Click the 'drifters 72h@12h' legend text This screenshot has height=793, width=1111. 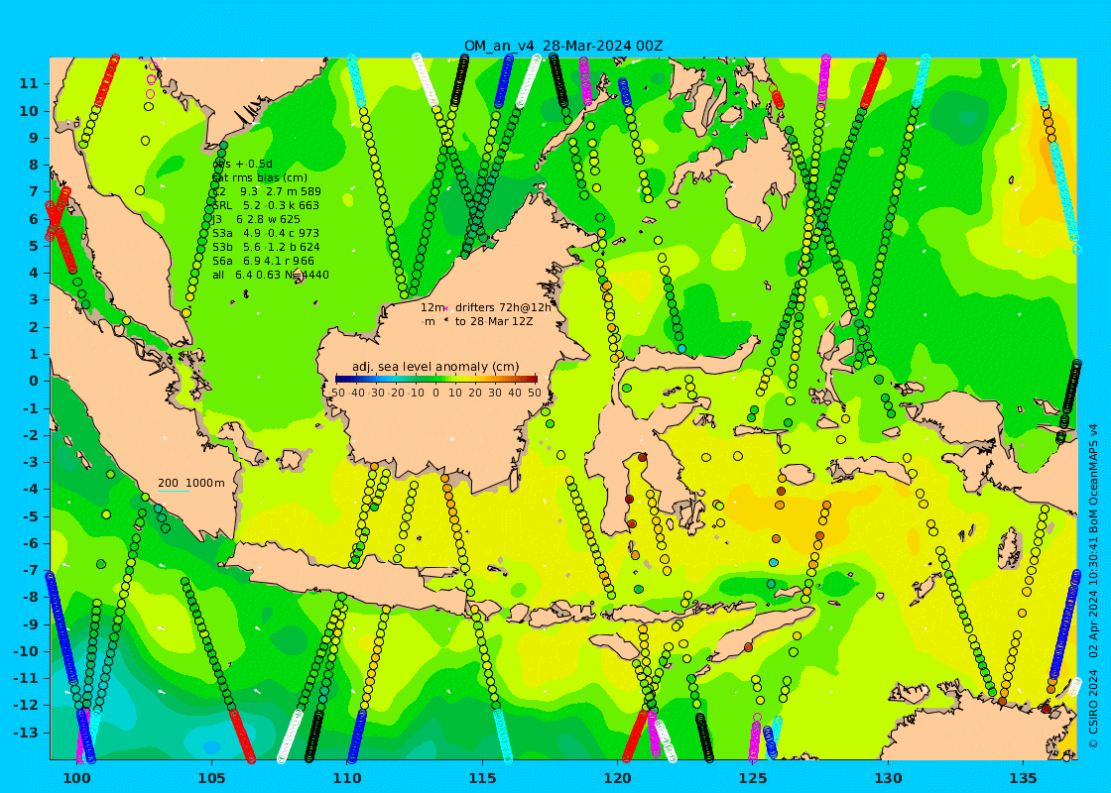502,307
